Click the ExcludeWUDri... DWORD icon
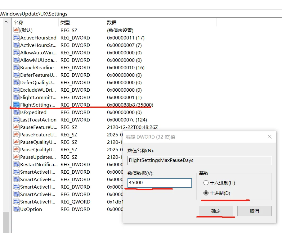The image size is (282, 233). 16,90
